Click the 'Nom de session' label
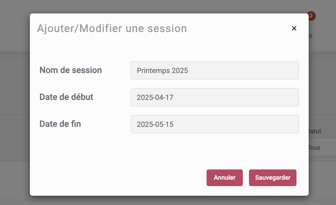336x205 pixels. [x=71, y=70]
